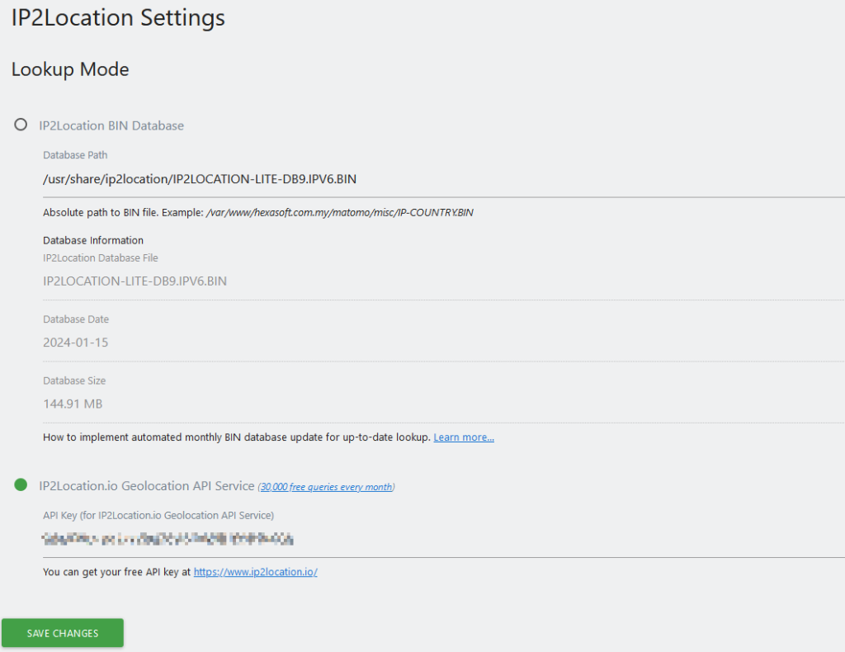This screenshot has height=652, width=845.
Task: Select the IP2Location BIN Database radio button
Action: [21, 125]
